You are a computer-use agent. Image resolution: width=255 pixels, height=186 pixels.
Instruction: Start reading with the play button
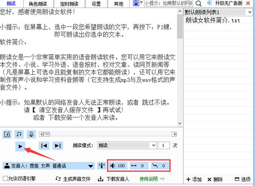pyautogui.click(x=20, y=146)
